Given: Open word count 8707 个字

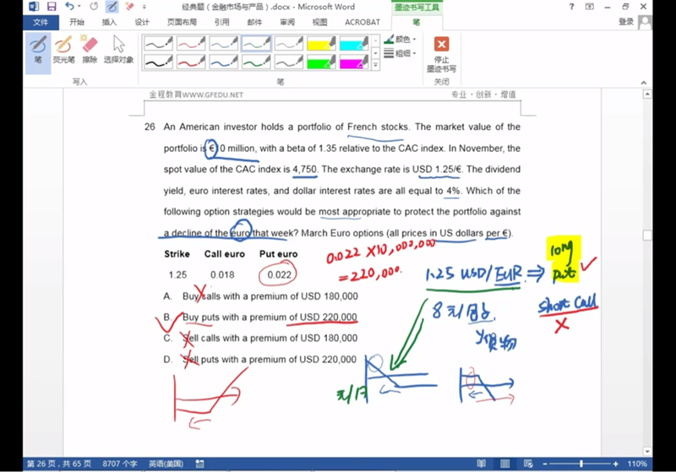Looking at the screenshot, I should pyautogui.click(x=119, y=464).
